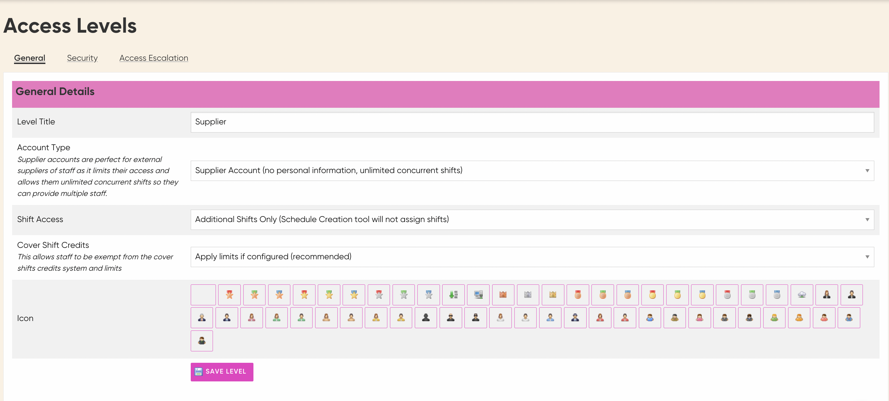Select silver medal with green ribbon icon
This screenshot has height=401, width=889.
coord(752,295)
